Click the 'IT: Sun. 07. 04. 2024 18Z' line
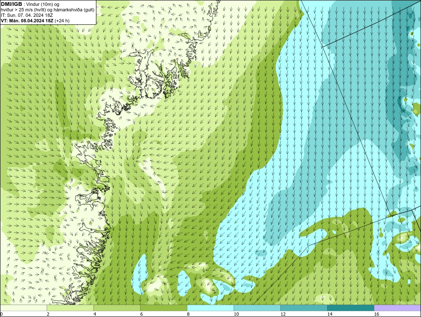 [27, 15]
